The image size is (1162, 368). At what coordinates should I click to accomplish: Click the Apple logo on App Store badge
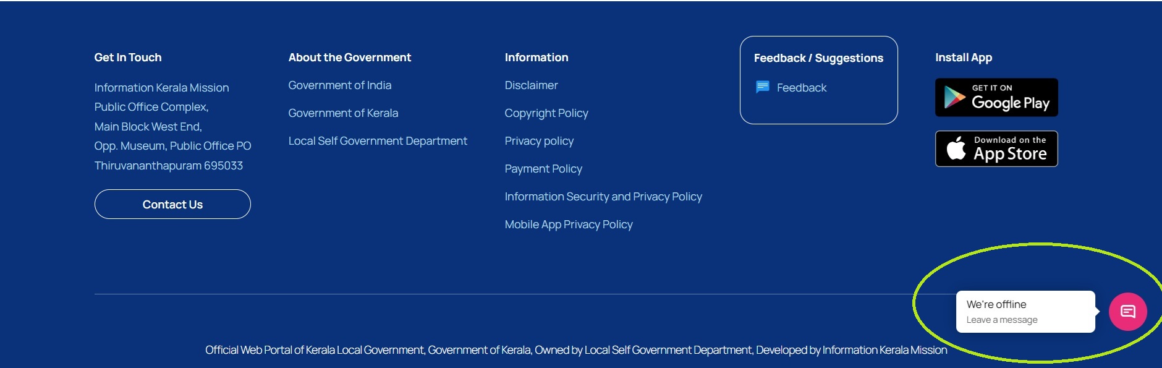point(956,148)
